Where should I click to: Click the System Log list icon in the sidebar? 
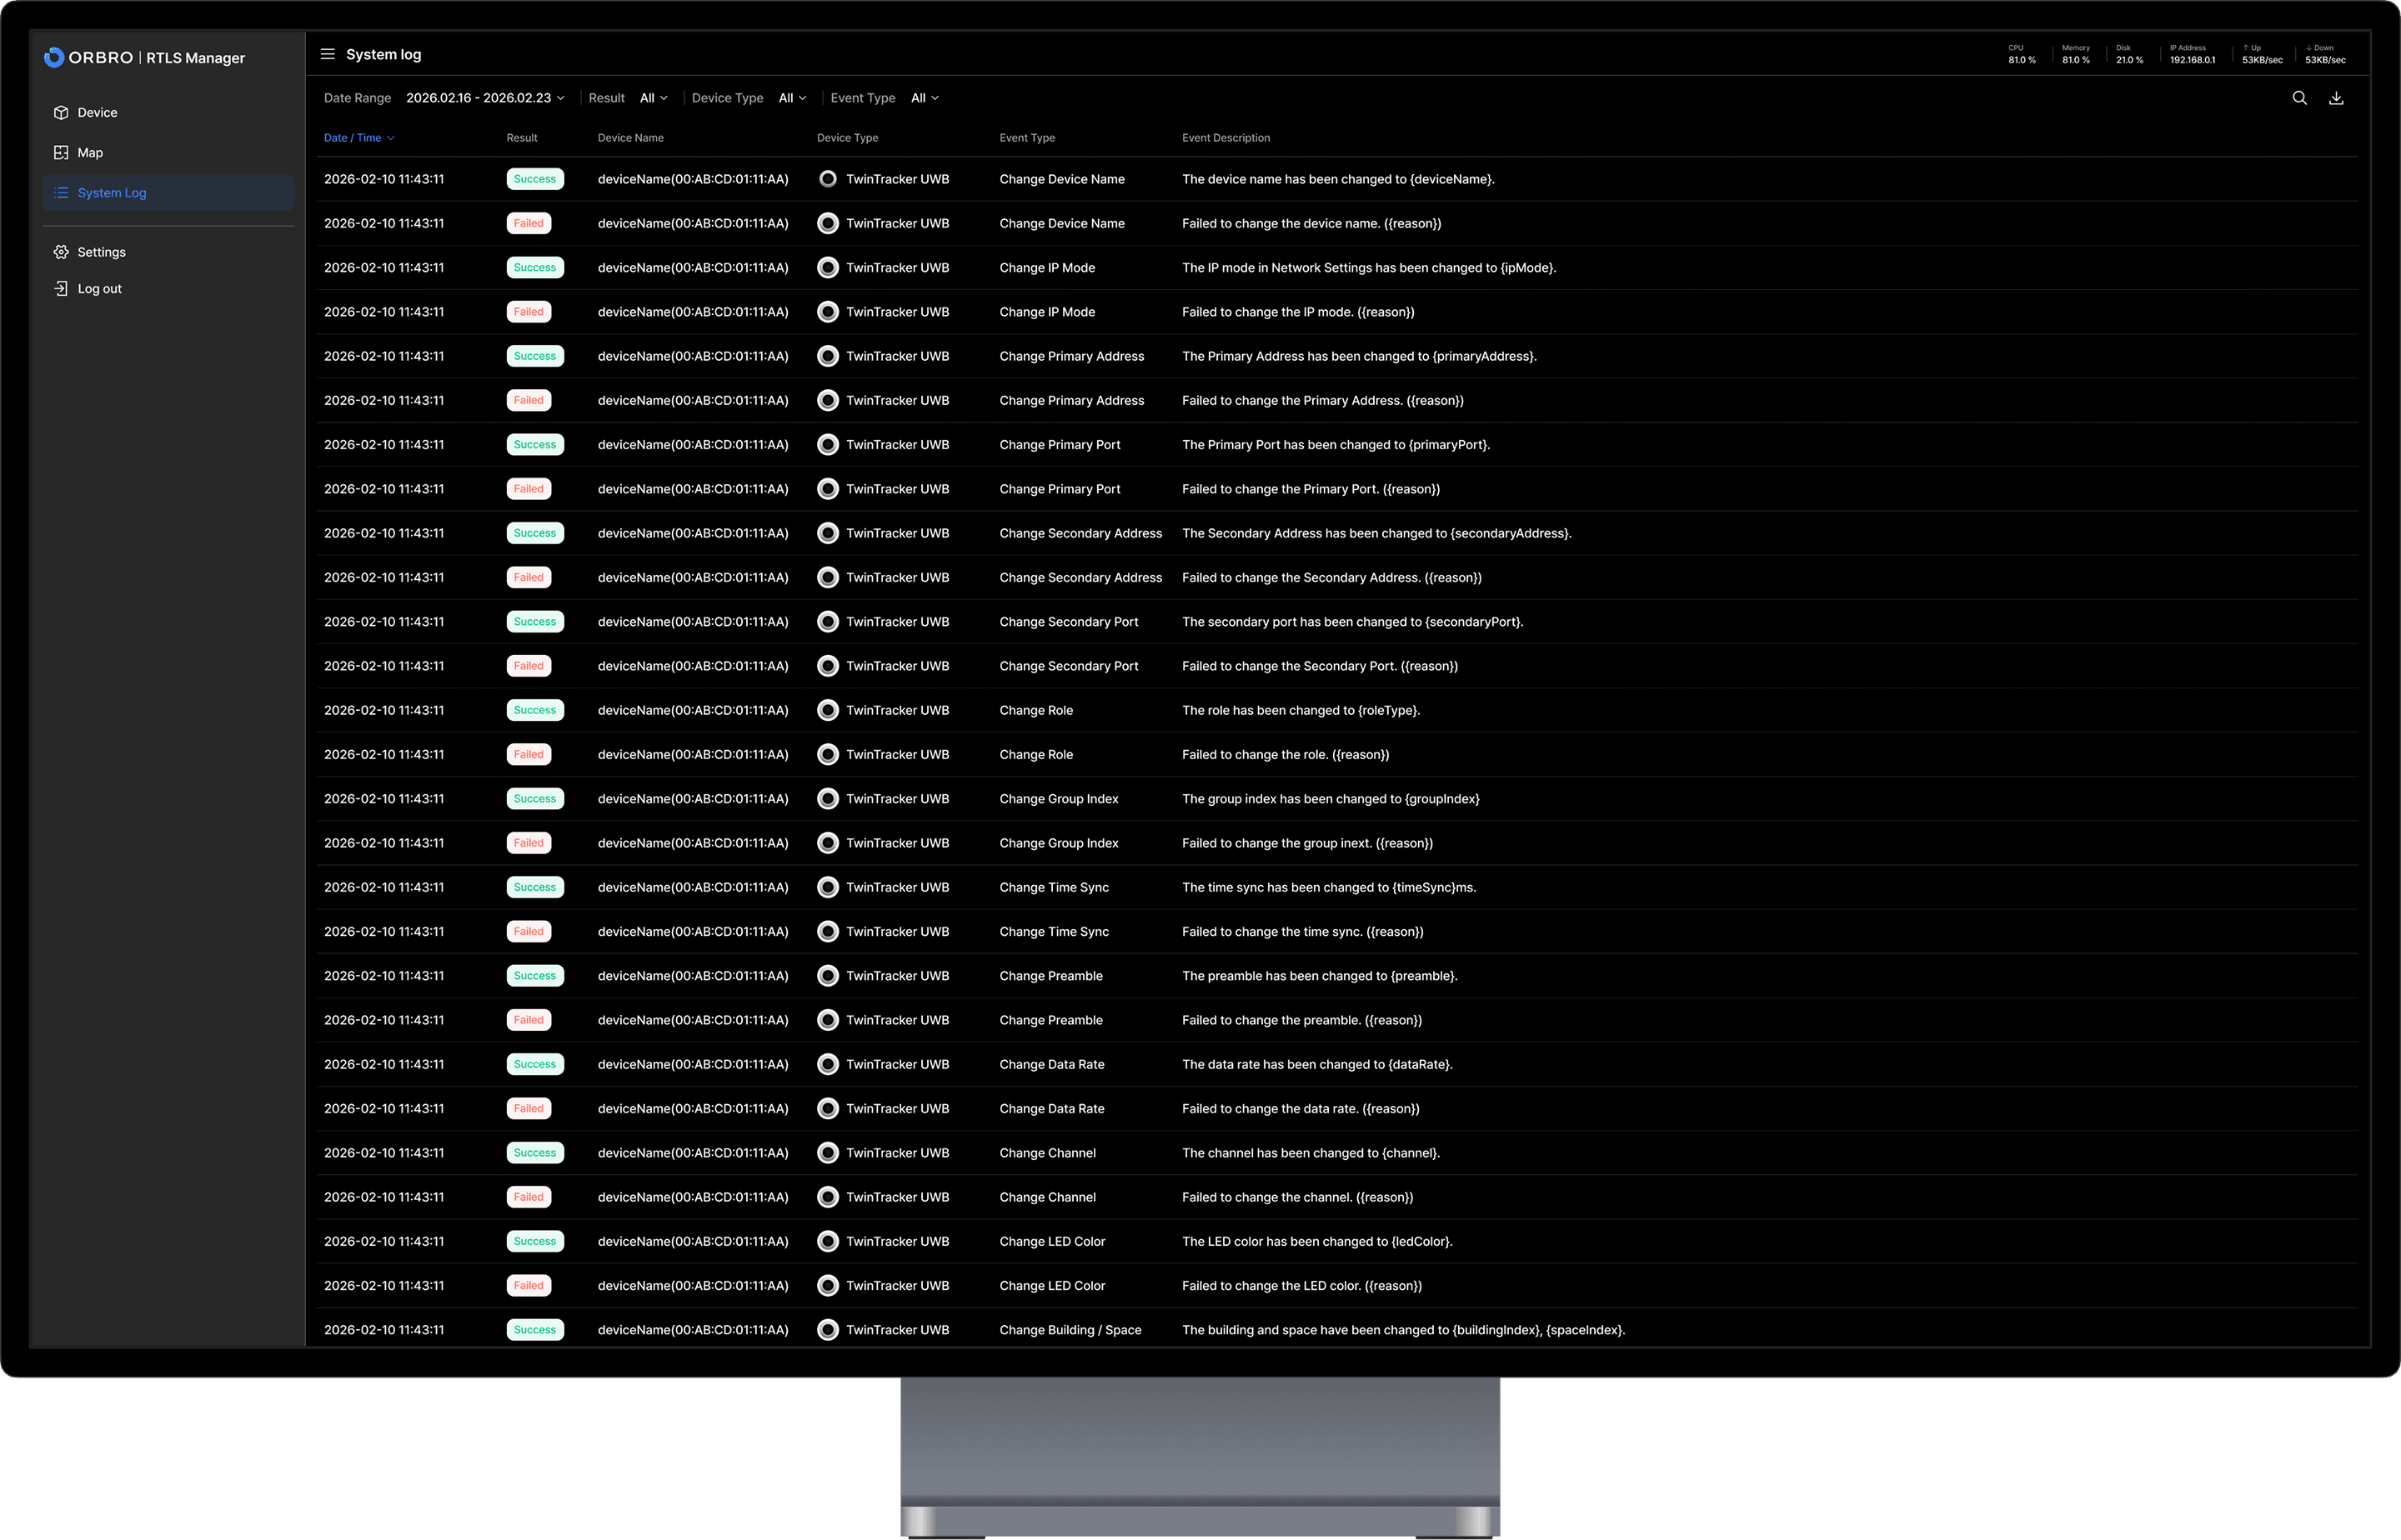coord(61,192)
